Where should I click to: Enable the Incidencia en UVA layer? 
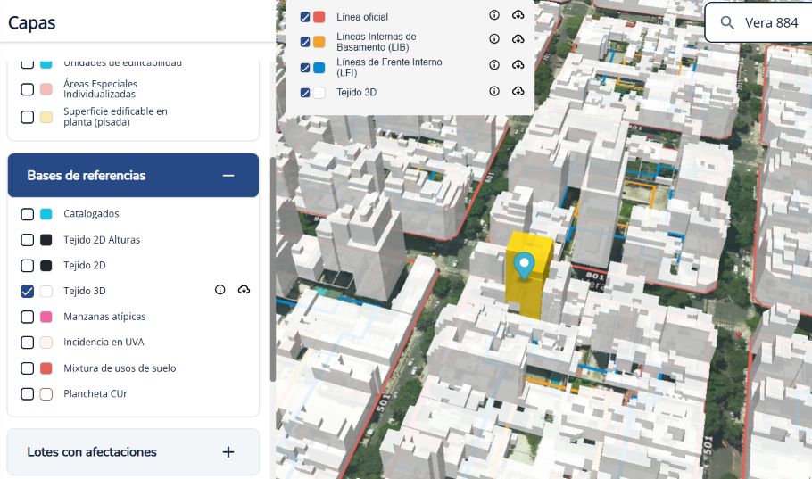point(27,343)
